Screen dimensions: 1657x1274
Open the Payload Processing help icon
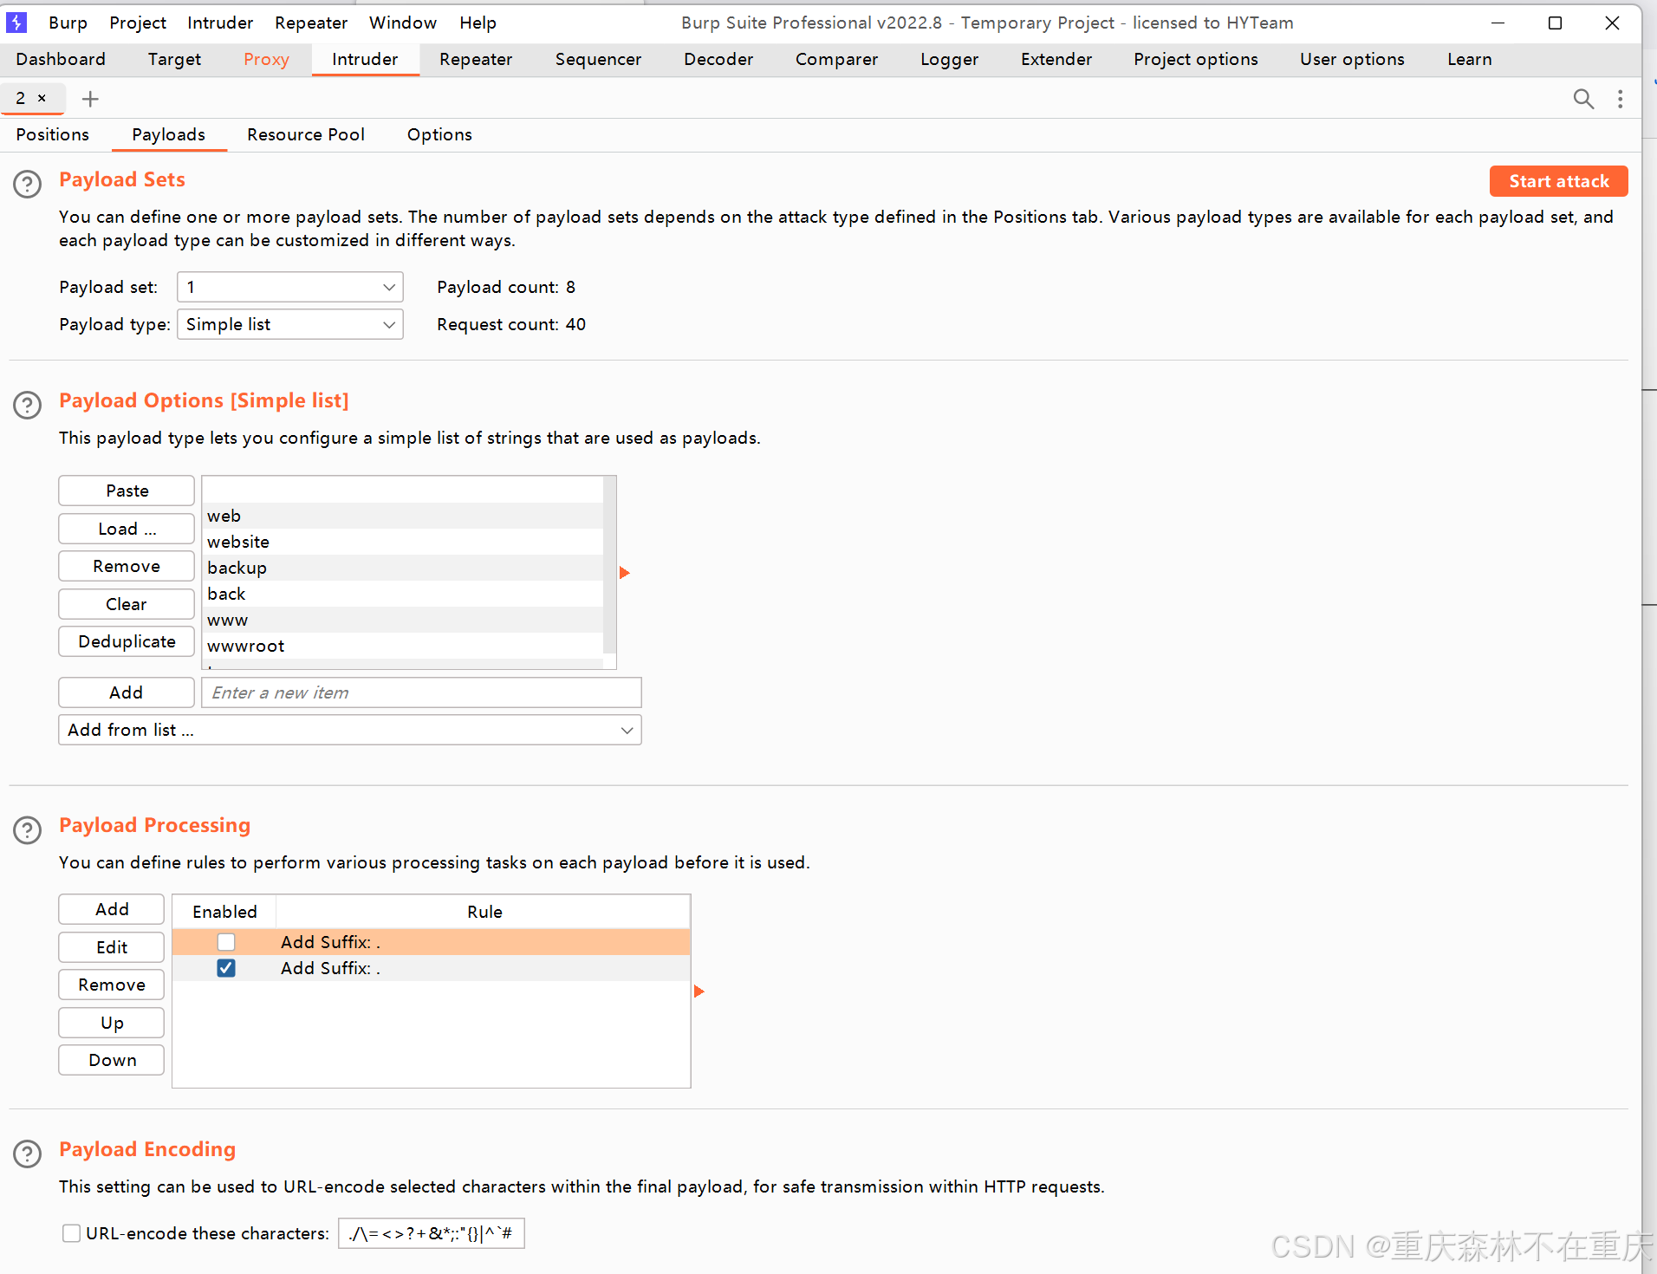click(x=28, y=829)
